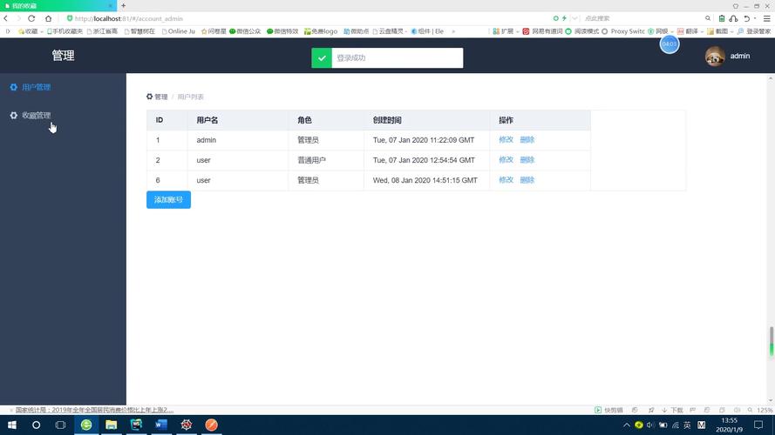The width and height of the screenshot is (775, 435).
Task: Click 删除 for user ID 2
Action: 527,160
